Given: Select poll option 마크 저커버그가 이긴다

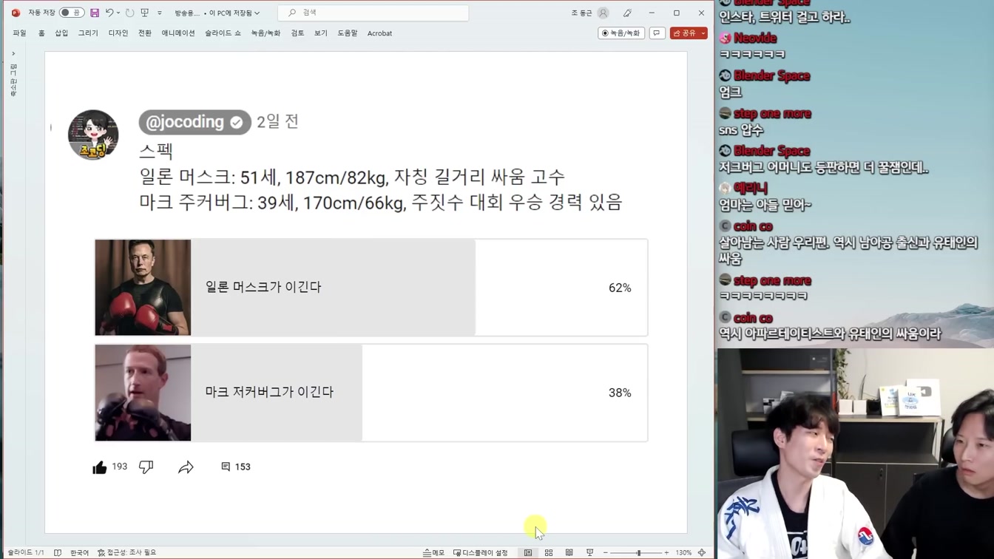Looking at the screenshot, I should (x=371, y=393).
